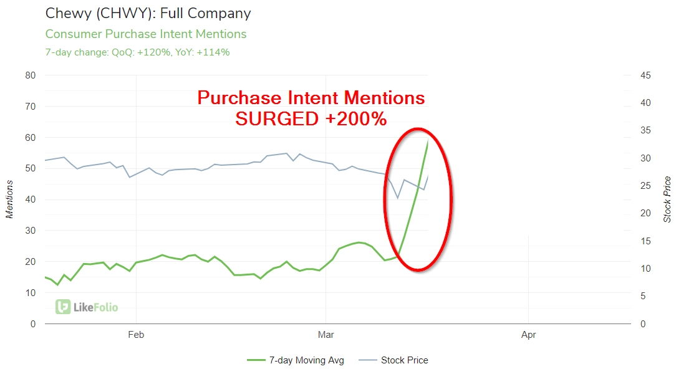The image size is (676, 374).
Task: Click the Apr label on the x-axis
Action: coord(529,335)
